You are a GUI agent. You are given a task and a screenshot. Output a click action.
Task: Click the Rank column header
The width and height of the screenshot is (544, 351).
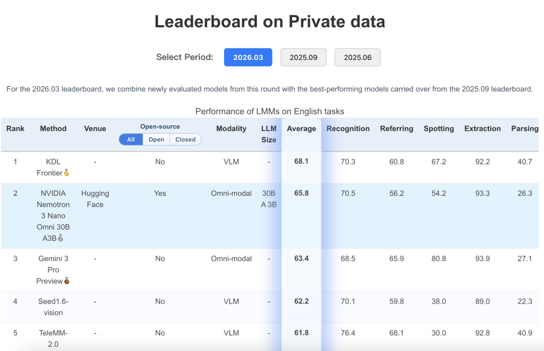tap(15, 129)
